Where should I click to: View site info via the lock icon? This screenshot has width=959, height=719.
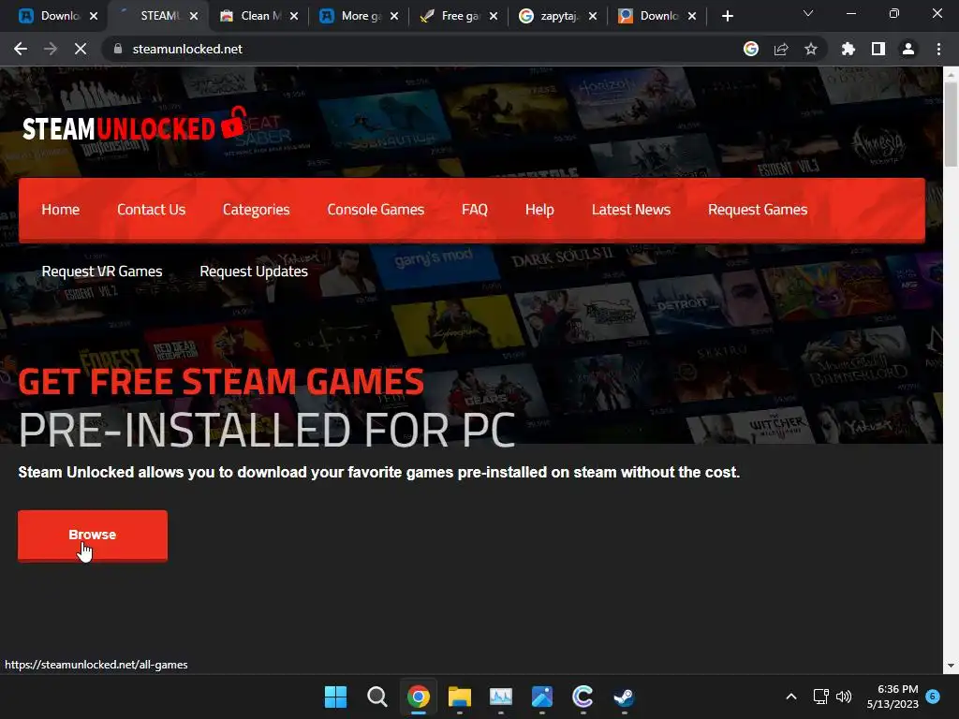coord(118,49)
